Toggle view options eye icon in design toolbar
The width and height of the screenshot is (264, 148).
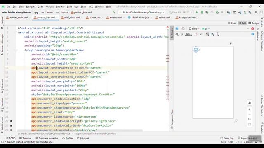tap(177, 34)
